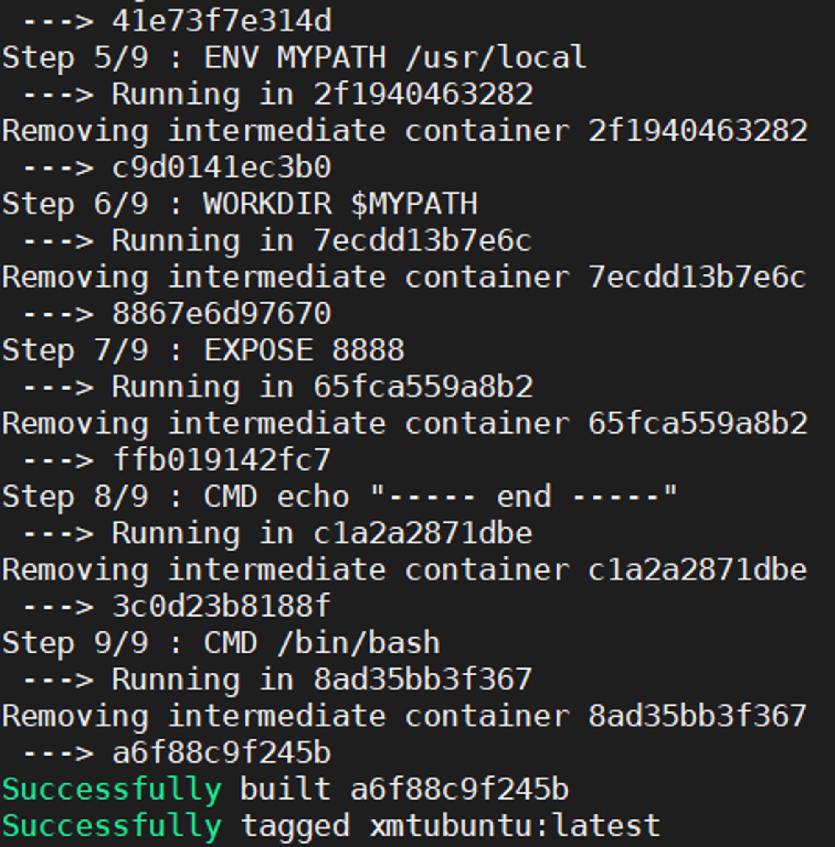This screenshot has height=847, width=835.
Task: Click the Removing intermediate container 2f1940463282 line
Action: coord(404,131)
